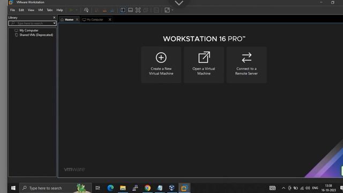This screenshot has height=193, width=343.
Task: Click the take snapshot toolbar icon
Action: click(96, 10)
